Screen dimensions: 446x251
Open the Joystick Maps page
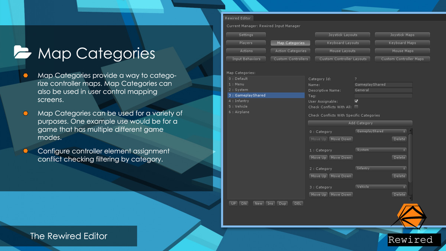(402, 35)
